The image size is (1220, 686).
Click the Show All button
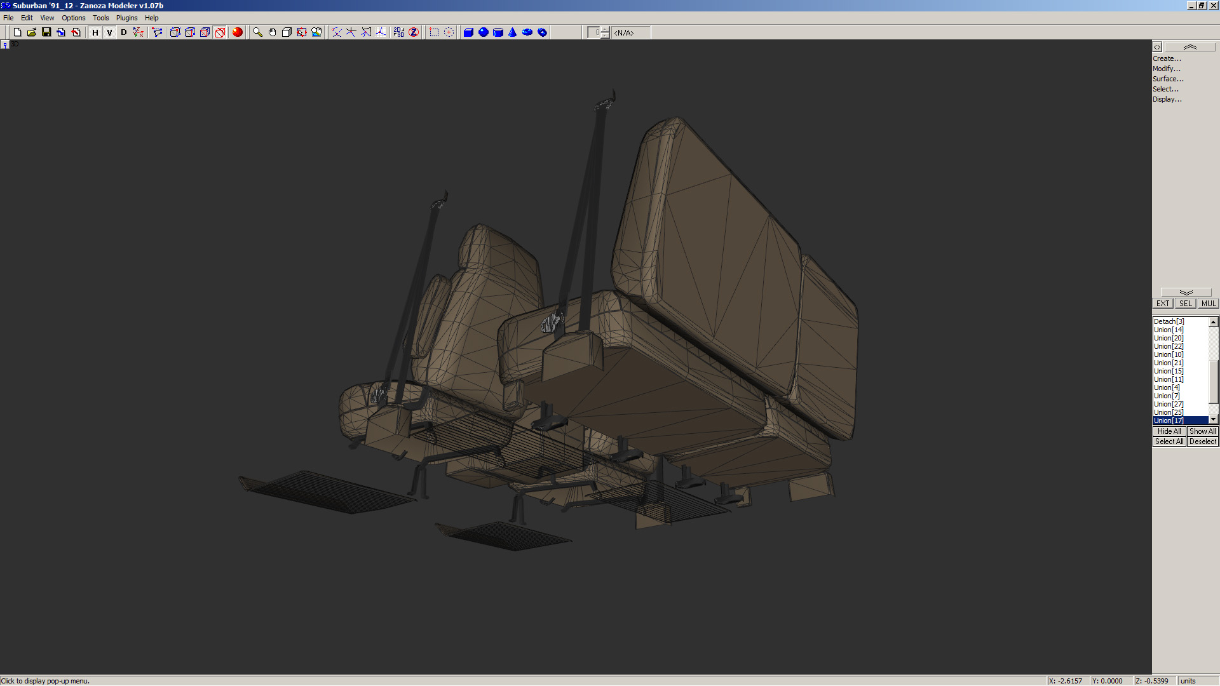[1203, 431]
